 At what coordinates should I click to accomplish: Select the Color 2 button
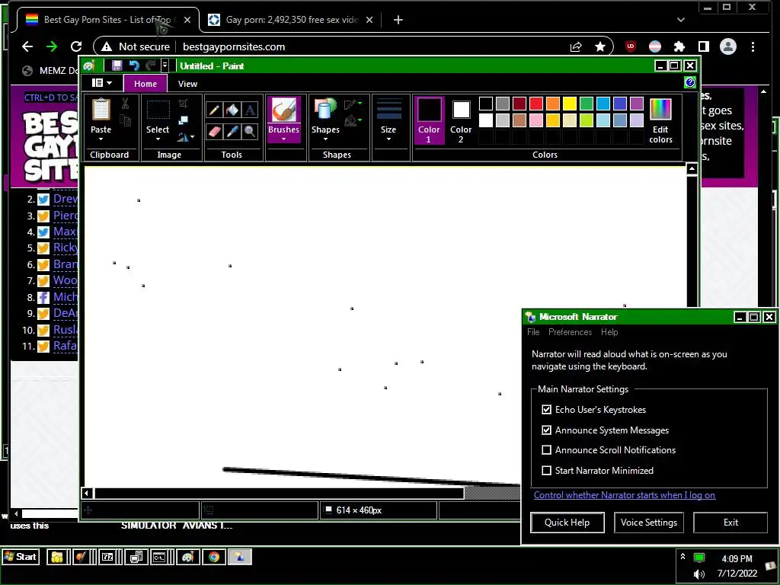[x=461, y=122]
